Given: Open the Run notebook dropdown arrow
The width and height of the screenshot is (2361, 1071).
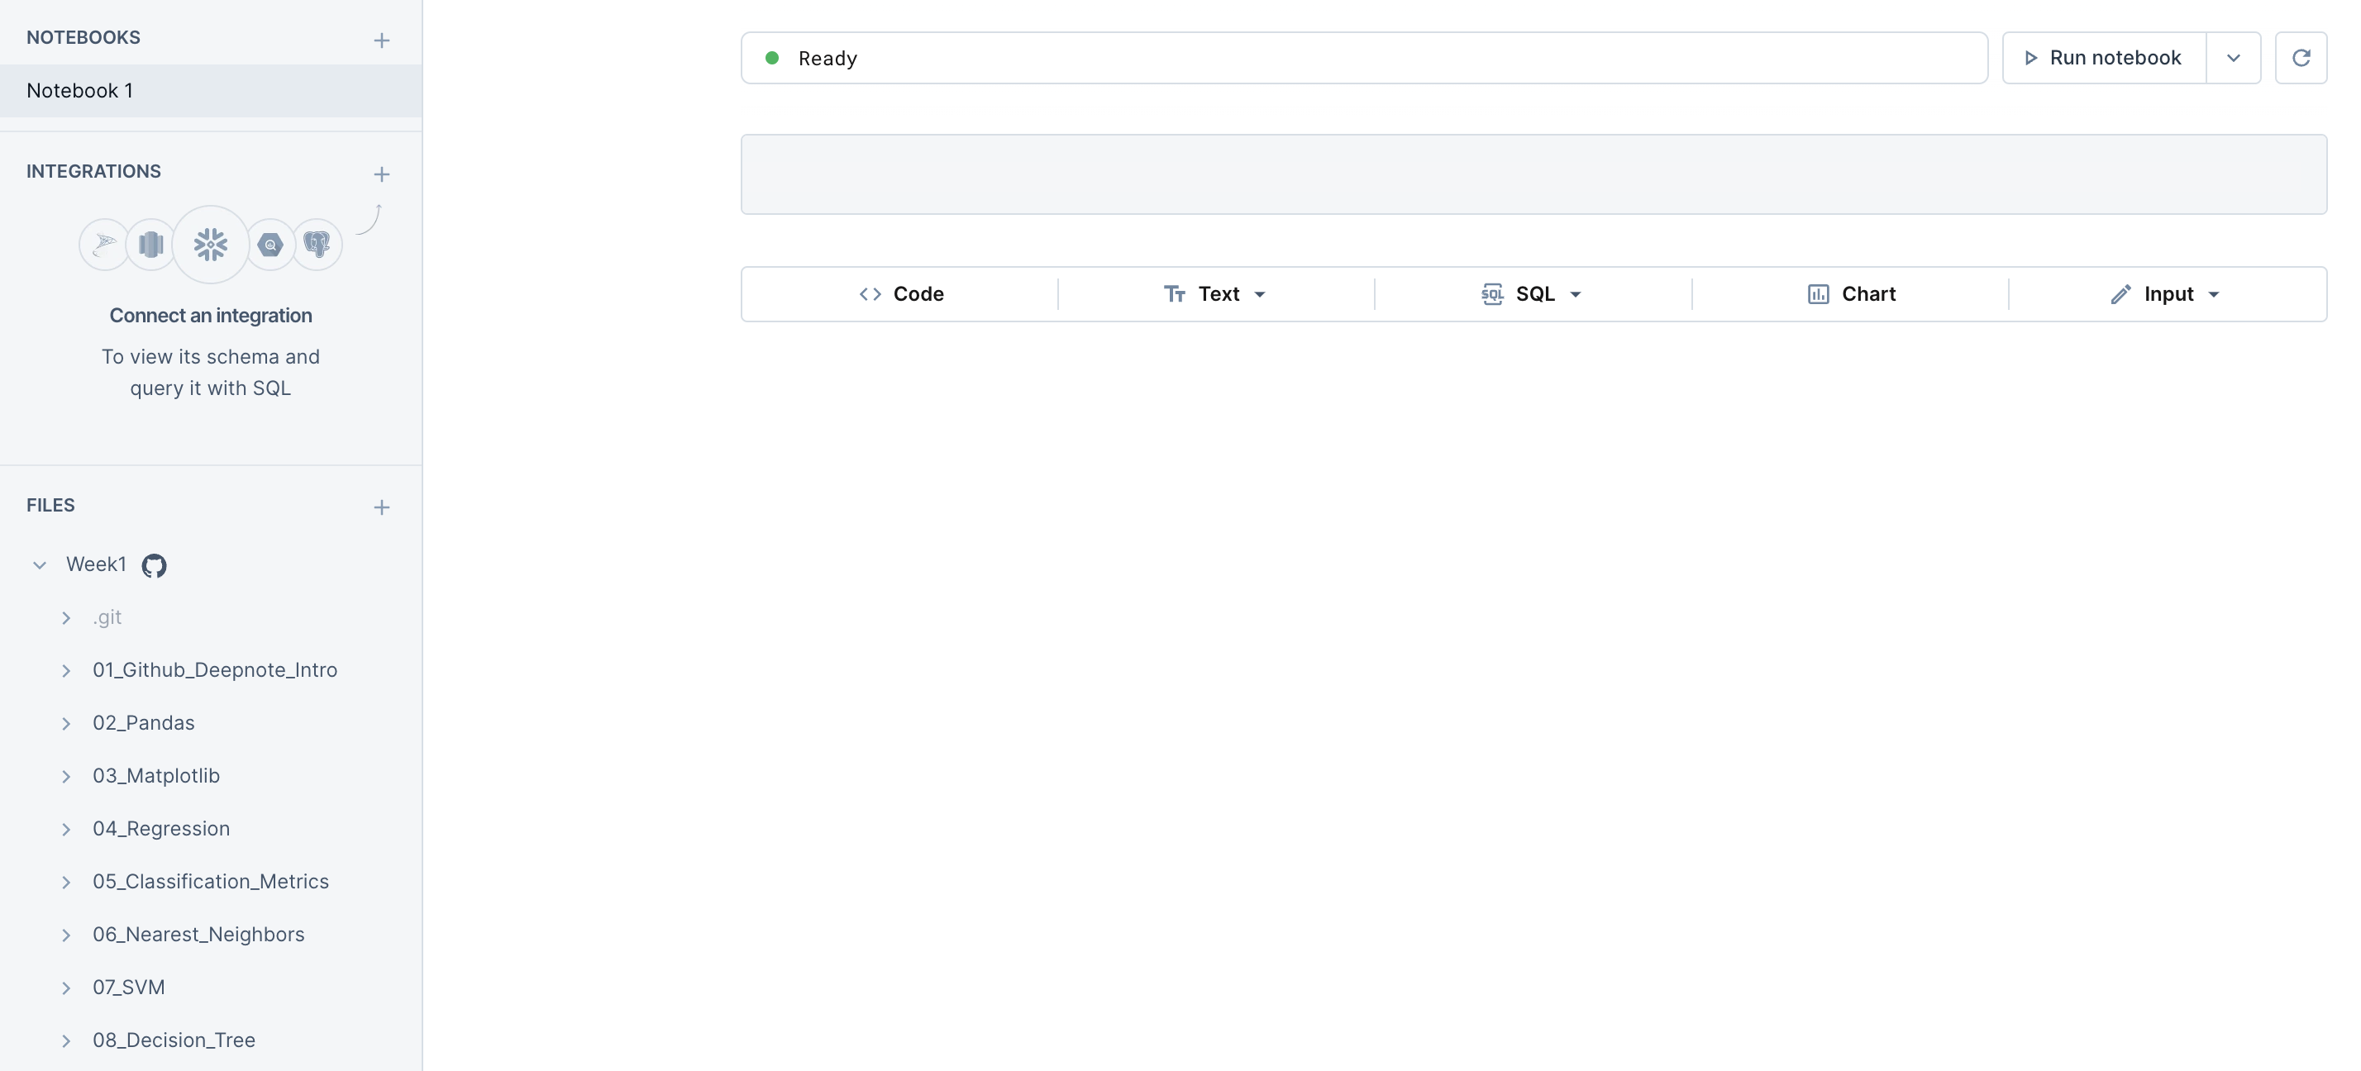Looking at the screenshot, I should coord(2233,58).
